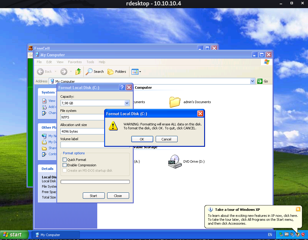Click My Computer taskbar button
Screen dimensions: 308x240
pyautogui.click(x=56, y=235)
